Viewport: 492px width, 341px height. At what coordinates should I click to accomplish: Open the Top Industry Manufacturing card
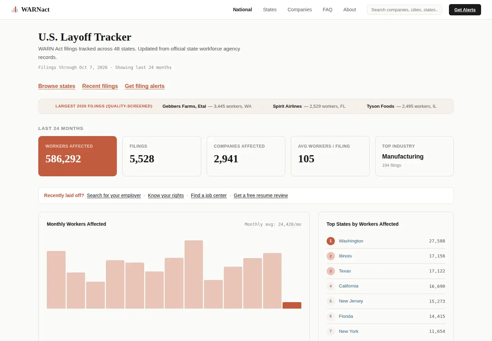pyautogui.click(x=414, y=156)
